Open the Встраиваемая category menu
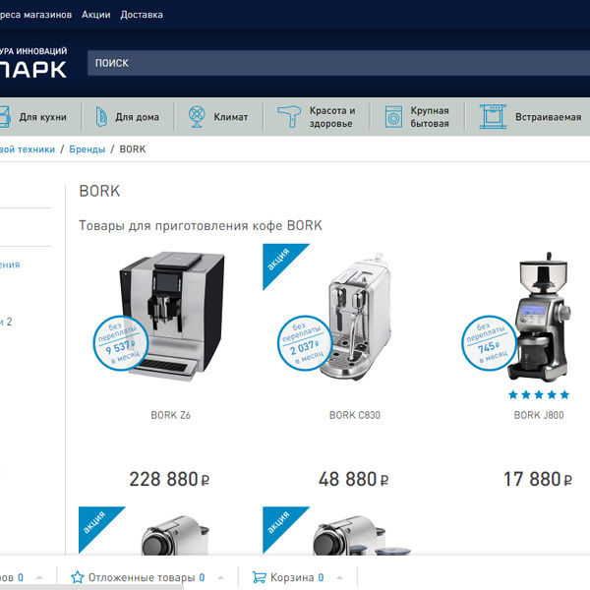 click(x=549, y=117)
